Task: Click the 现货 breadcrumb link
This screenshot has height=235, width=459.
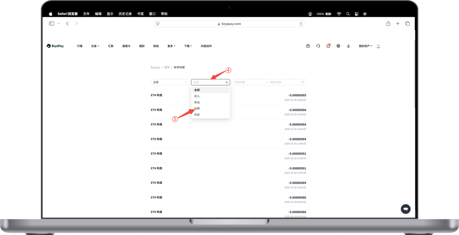Action: (x=167, y=67)
